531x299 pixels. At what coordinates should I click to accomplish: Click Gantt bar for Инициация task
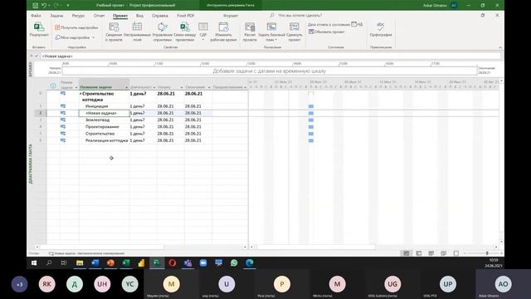click(311, 106)
